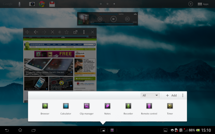Image resolution: width=215 pixels, height=134 pixels.
Task: Bookmark page with the star icon
Action: 67,32
